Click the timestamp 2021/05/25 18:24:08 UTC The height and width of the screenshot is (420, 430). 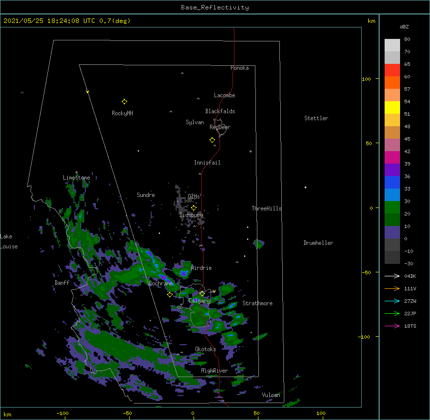pyautogui.click(x=49, y=21)
